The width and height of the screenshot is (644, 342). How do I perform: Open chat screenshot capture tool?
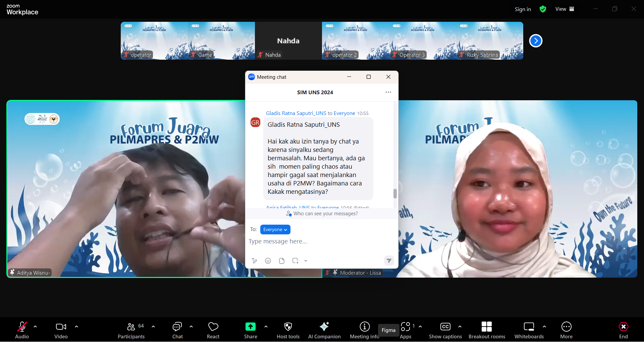(x=295, y=261)
